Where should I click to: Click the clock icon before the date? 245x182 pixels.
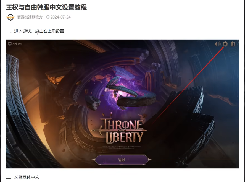coord(48,17)
